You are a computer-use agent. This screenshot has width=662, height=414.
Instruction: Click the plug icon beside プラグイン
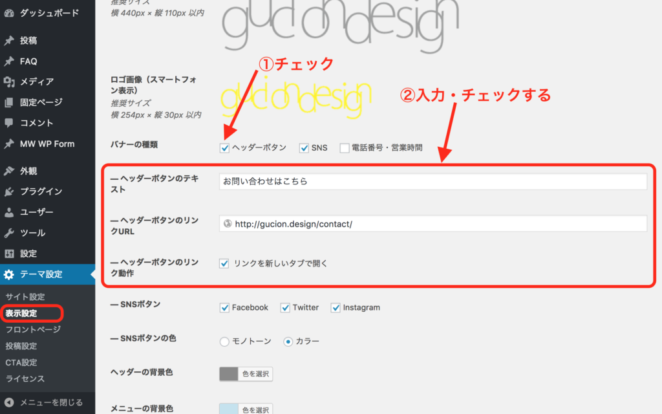9,191
